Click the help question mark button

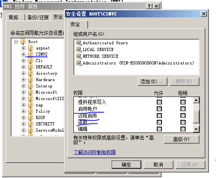[149, 6]
